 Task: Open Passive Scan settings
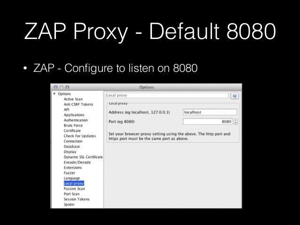pos(74,189)
